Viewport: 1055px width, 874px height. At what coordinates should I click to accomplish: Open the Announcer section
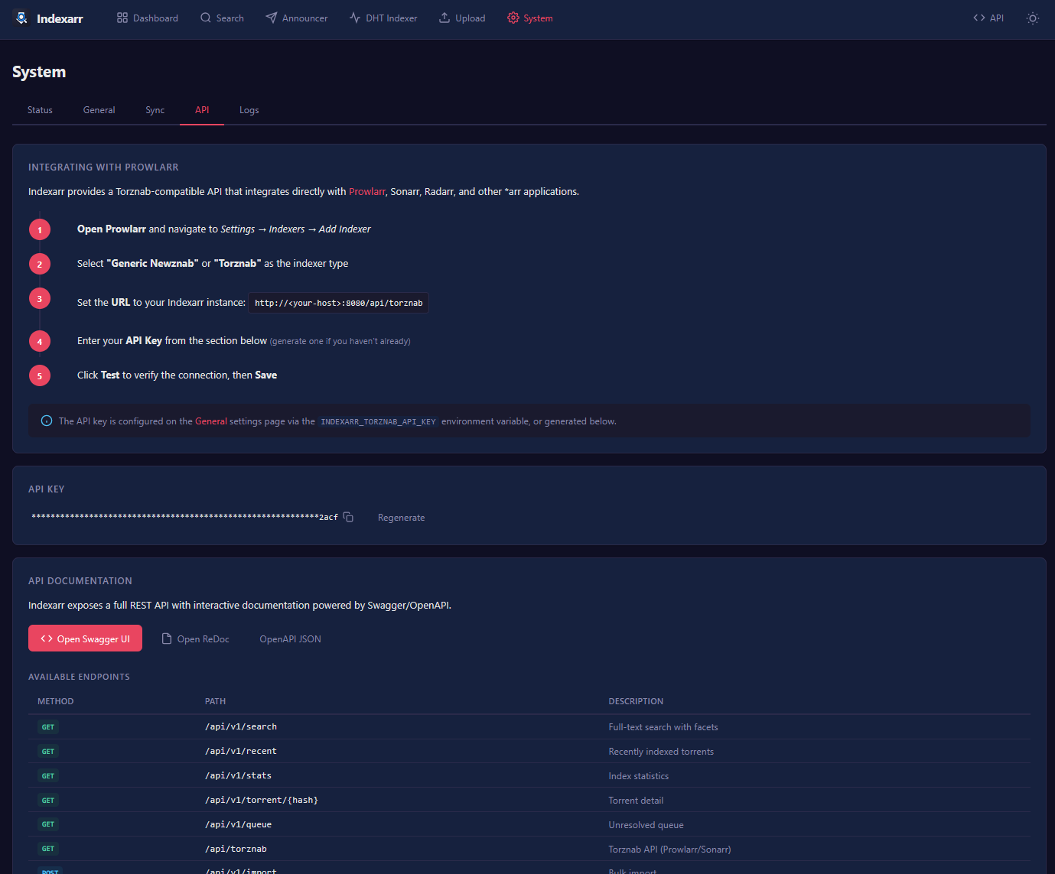[x=296, y=18]
